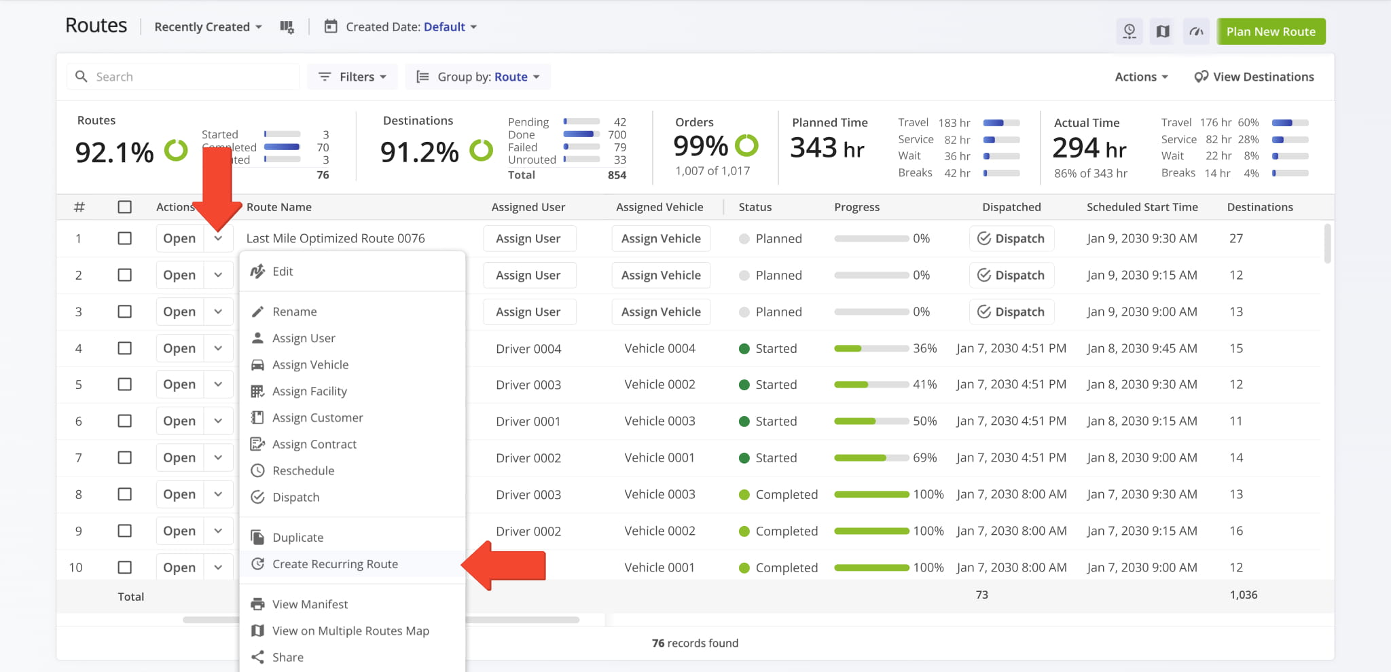The height and width of the screenshot is (672, 1391).
Task: Expand the Recently Created dropdown
Action: pyautogui.click(x=206, y=26)
